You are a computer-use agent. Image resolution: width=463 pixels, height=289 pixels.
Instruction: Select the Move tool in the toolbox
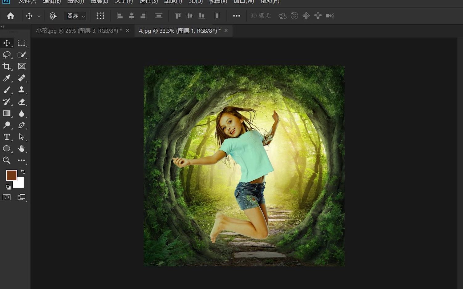(7, 43)
